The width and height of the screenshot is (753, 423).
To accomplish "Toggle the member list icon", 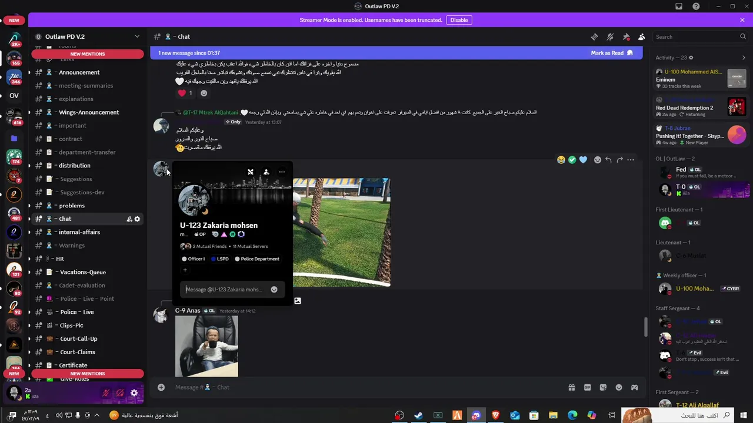I will pos(642,36).
